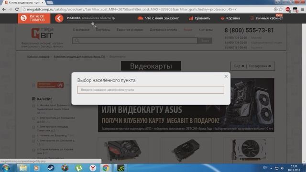Tick the Электроугли Школьная availability checkbox

pyautogui.click(x=33, y=141)
